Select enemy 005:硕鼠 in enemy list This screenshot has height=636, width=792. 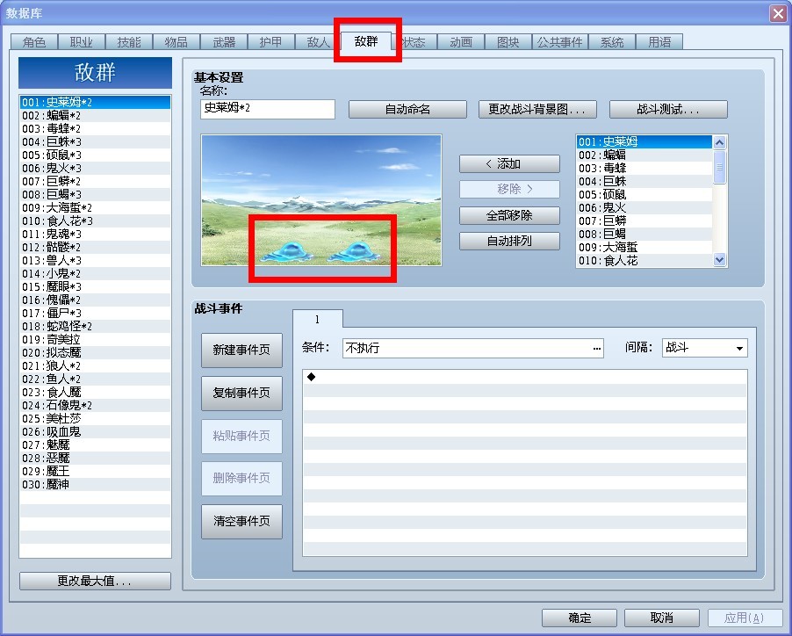(x=644, y=194)
